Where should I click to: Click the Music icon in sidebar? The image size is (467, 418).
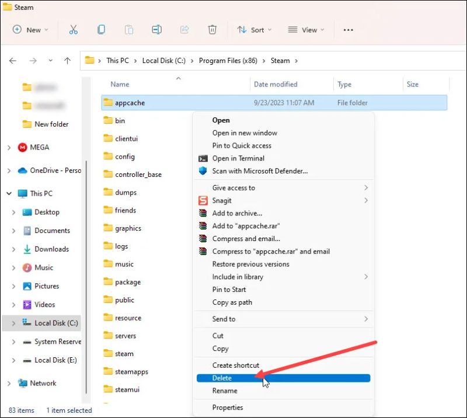click(27, 267)
